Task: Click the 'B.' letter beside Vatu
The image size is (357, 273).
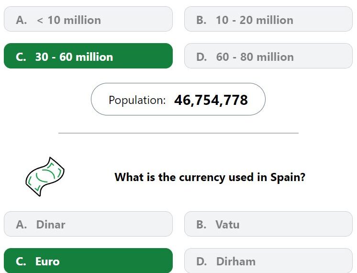Action: (201, 225)
